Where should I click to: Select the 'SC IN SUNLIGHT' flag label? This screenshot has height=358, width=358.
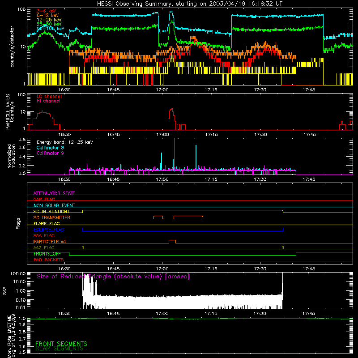tap(51, 211)
